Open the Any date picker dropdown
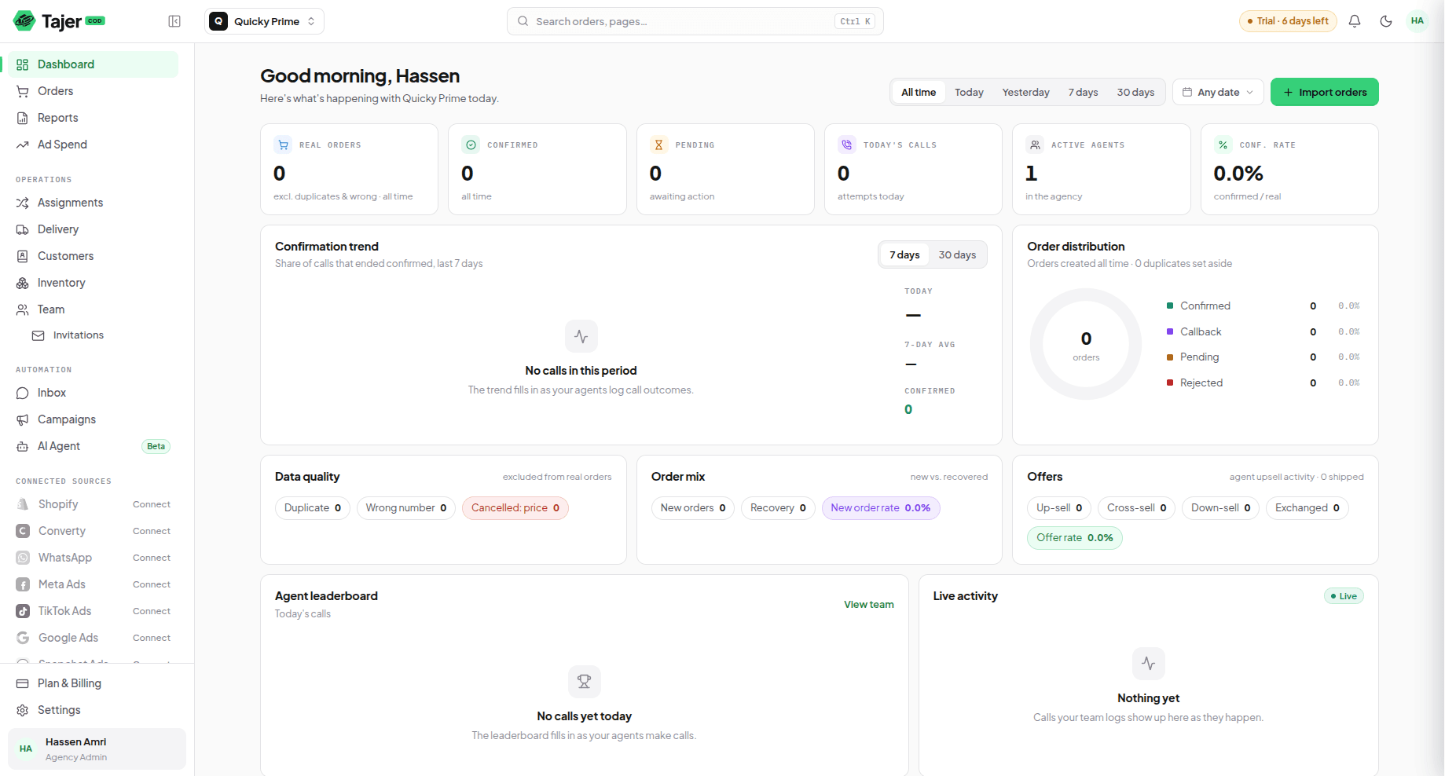This screenshot has width=1445, height=776. [x=1218, y=92]
